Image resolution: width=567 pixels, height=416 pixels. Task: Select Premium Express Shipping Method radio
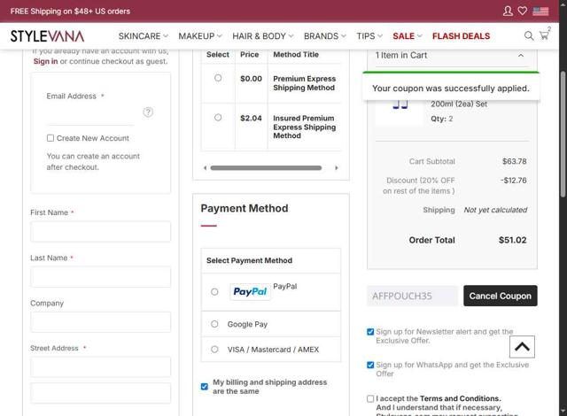(x=218, y=78)
